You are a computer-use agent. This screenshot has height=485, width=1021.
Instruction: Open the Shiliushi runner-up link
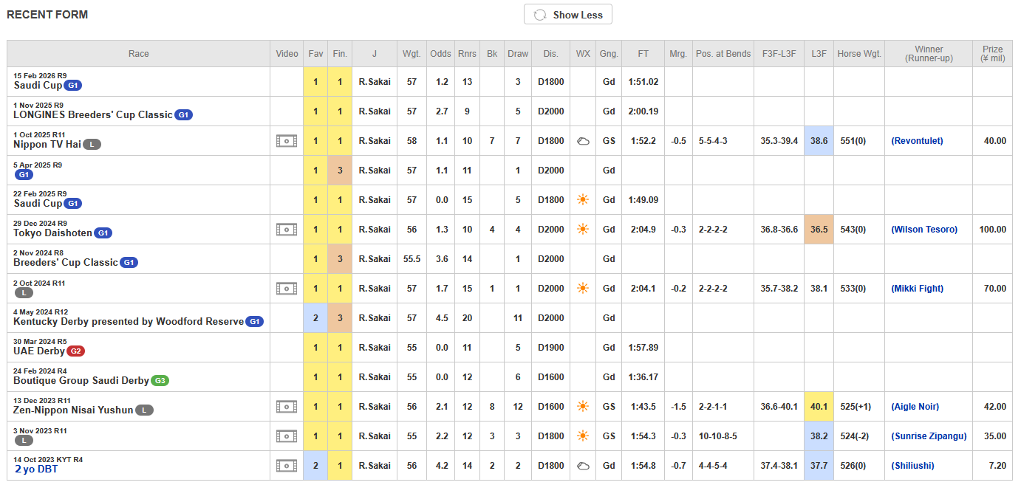(x=912, y=466)
